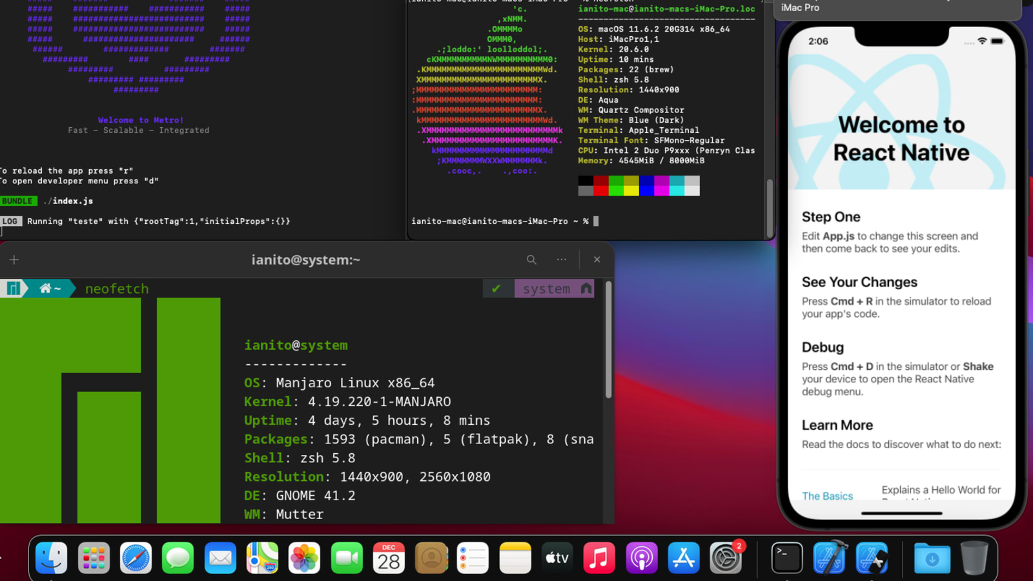Image resolution: width=1033 pixels, height=581 pixels.
Task: Open Launchpad in the dock
Action: coord(94,557)
